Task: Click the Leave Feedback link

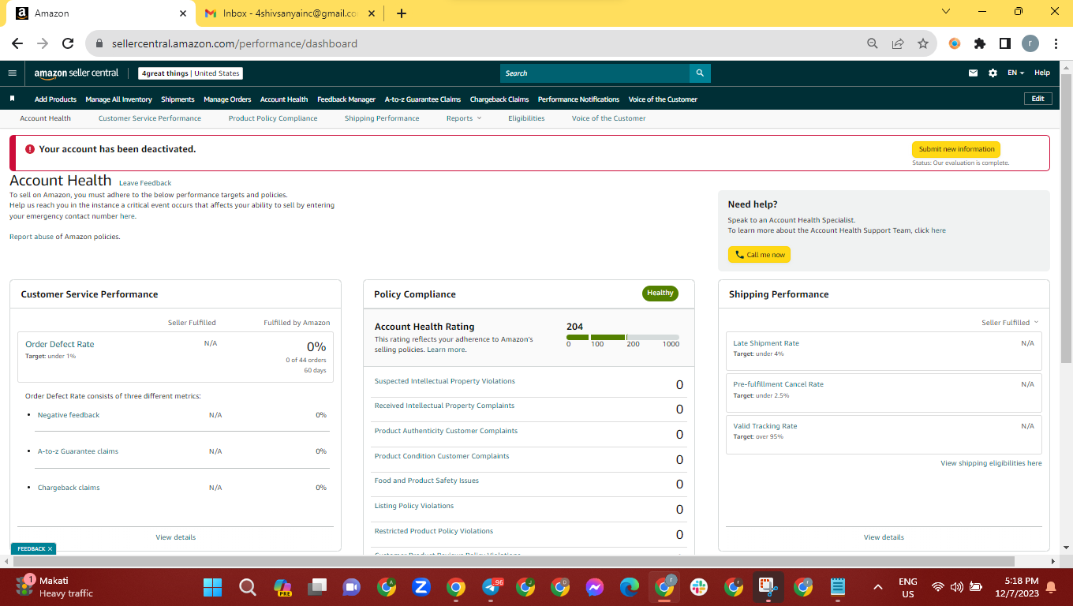Action: (x=145, y=183)
